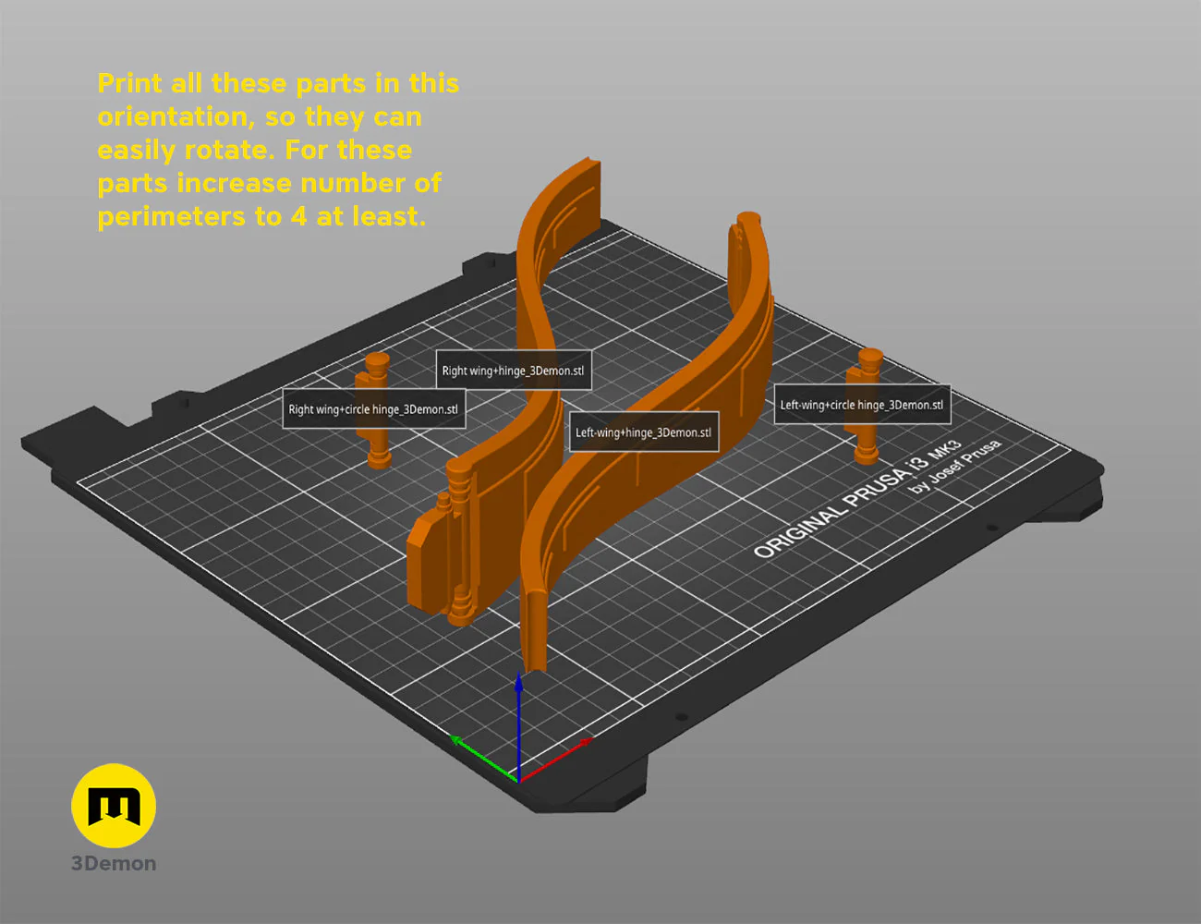Select the Right wing+hinge_3Demon.stl label

513,371
